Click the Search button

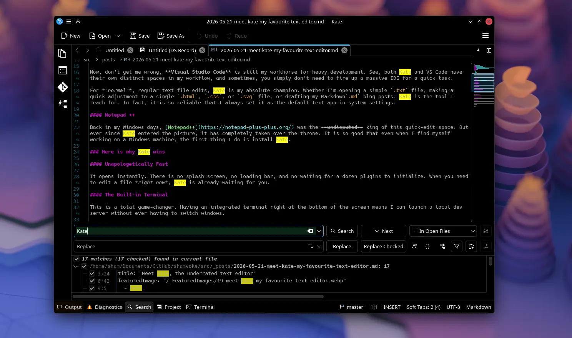pos(342,231)
